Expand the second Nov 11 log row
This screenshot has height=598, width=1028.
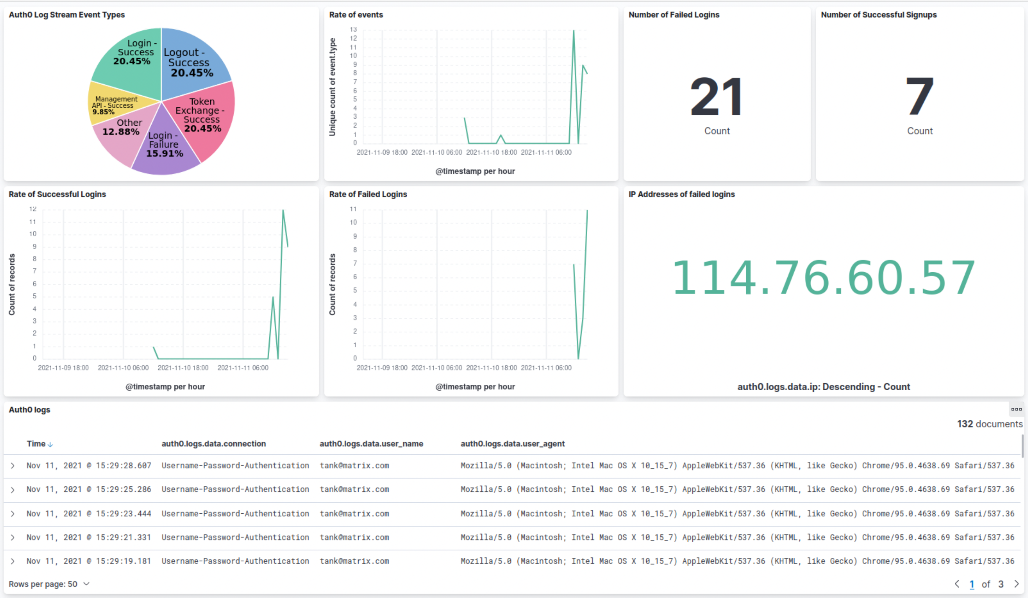(12, 490)
